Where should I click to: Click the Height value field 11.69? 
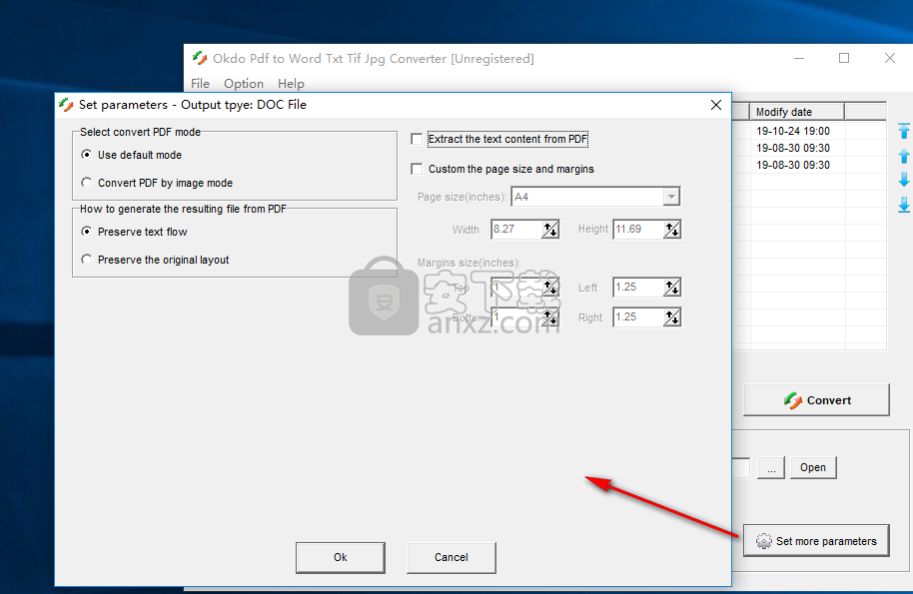tap(638, 230)
